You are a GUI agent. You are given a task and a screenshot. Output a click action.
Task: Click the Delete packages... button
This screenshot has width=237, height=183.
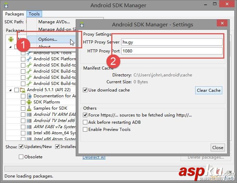(x=206, y=157)
